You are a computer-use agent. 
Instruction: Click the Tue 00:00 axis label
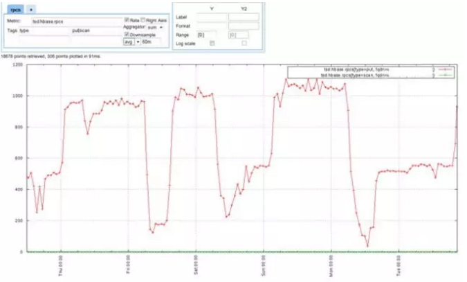(x=399, y=265)
